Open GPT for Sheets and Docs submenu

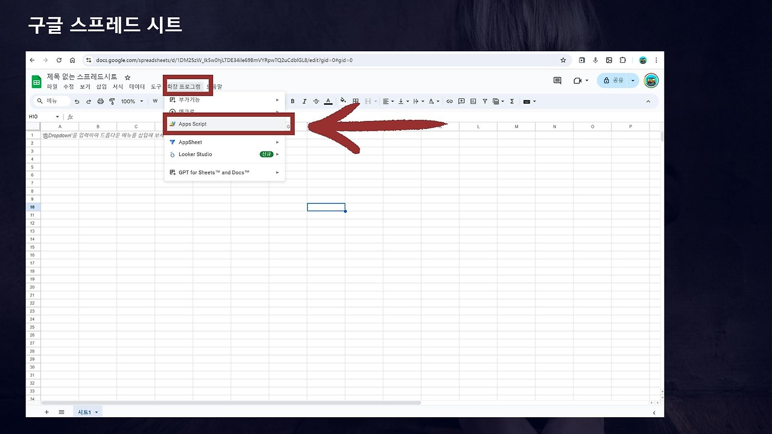pyautogui.click(x=224, y=172)
